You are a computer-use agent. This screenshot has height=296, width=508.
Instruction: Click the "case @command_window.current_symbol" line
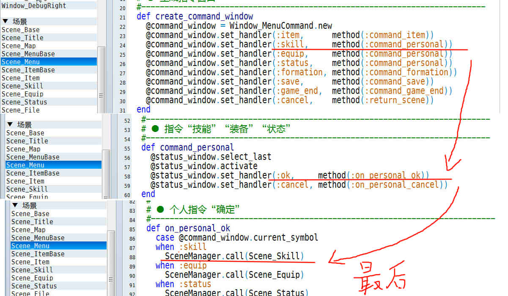click(237, 238)
